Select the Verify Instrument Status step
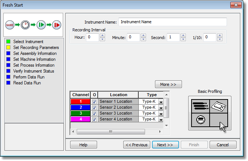Image resolution: width=248 pixels, height=161 pixels. click(34, 71)
